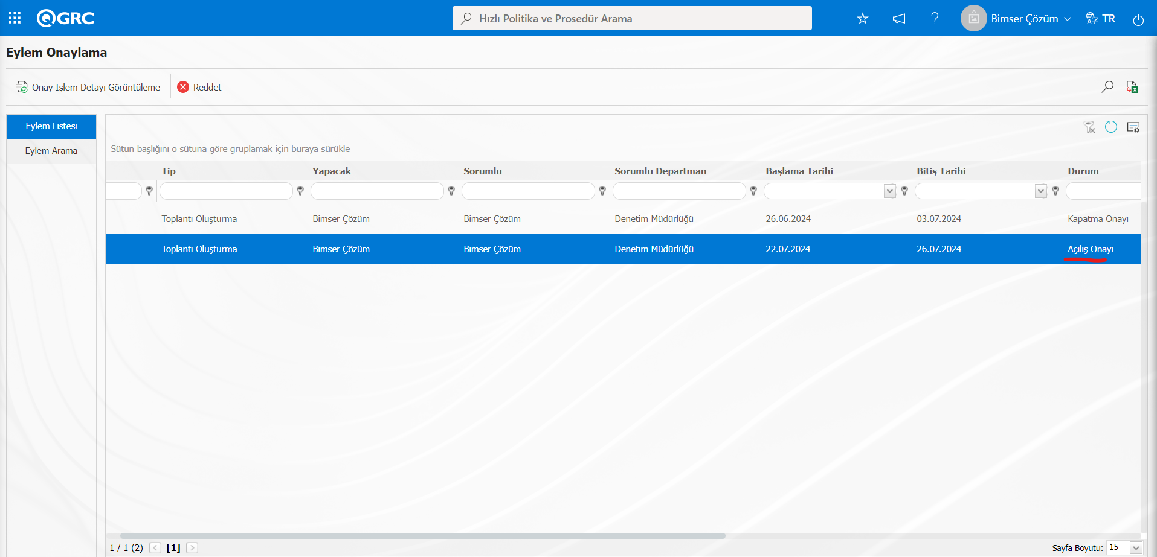Sort by Başlama Tarihi header
Screen dimensions: 1157x557
[x=799, y=171]
